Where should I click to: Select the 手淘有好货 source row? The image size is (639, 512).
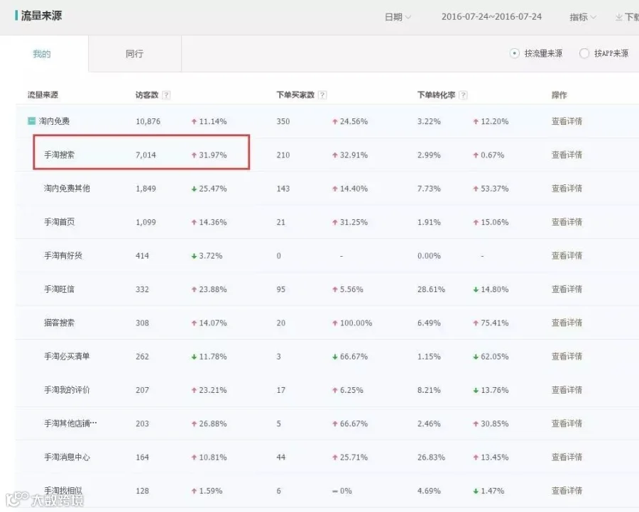(x=327, y=255)
